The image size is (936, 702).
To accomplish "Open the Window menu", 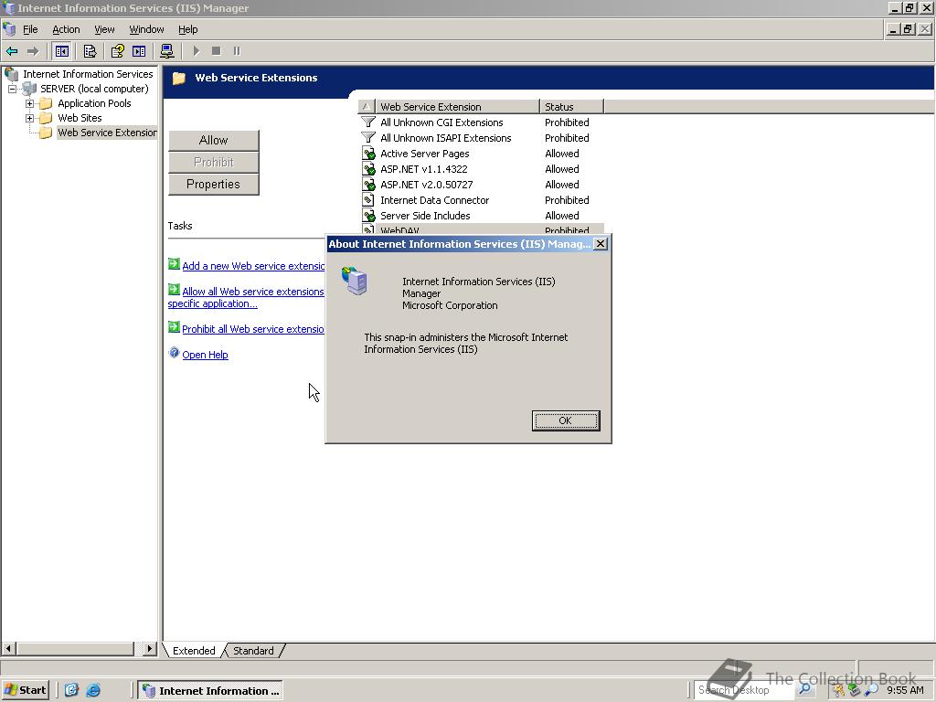I will (x=146, y=29).
